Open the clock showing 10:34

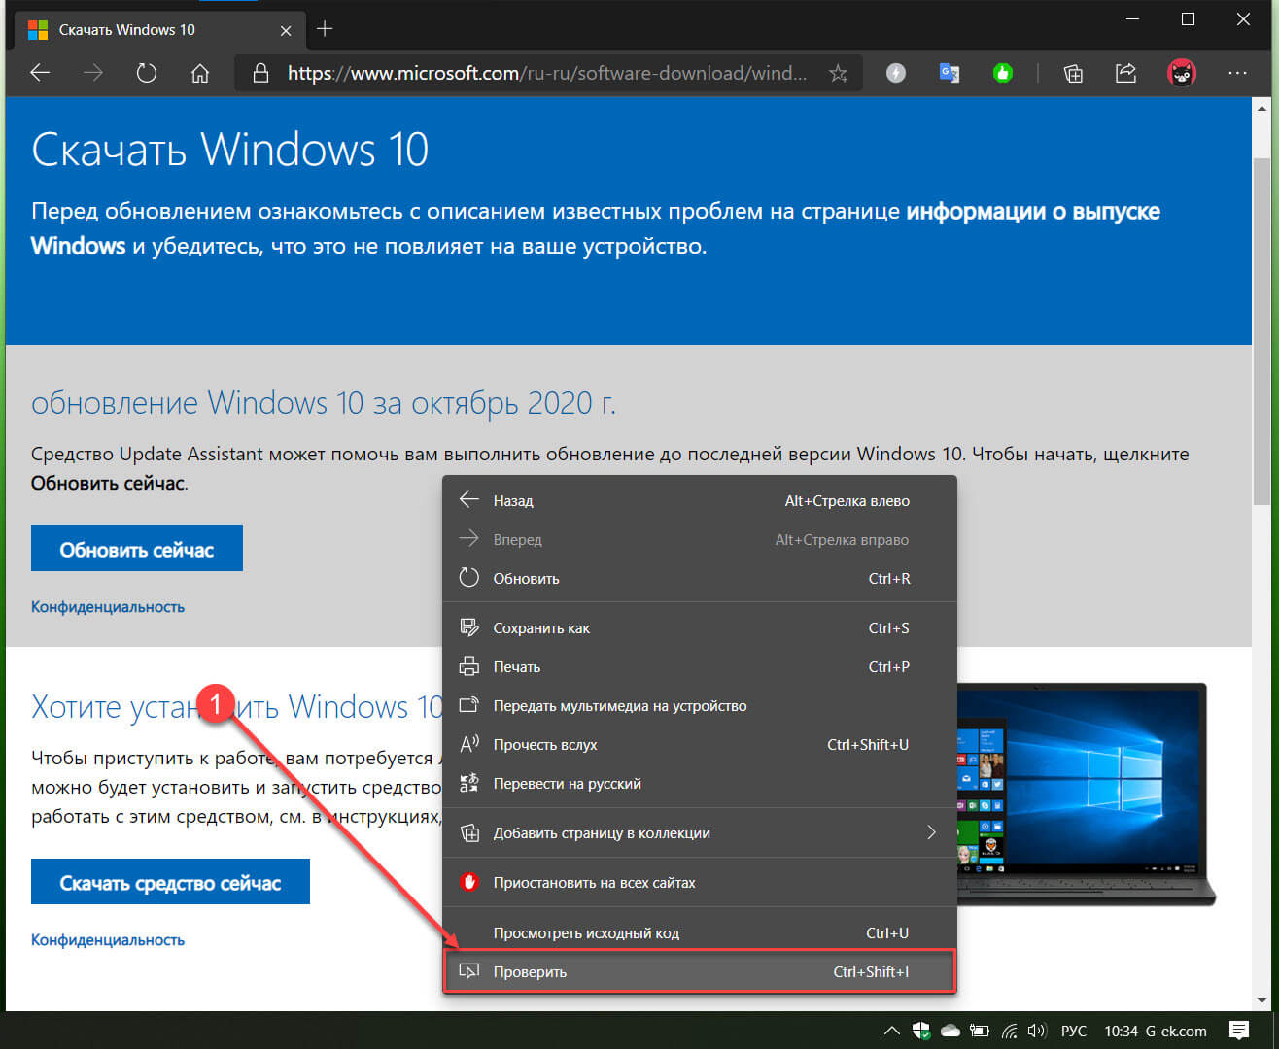pyautogui.click(x=1121, y=1031)
